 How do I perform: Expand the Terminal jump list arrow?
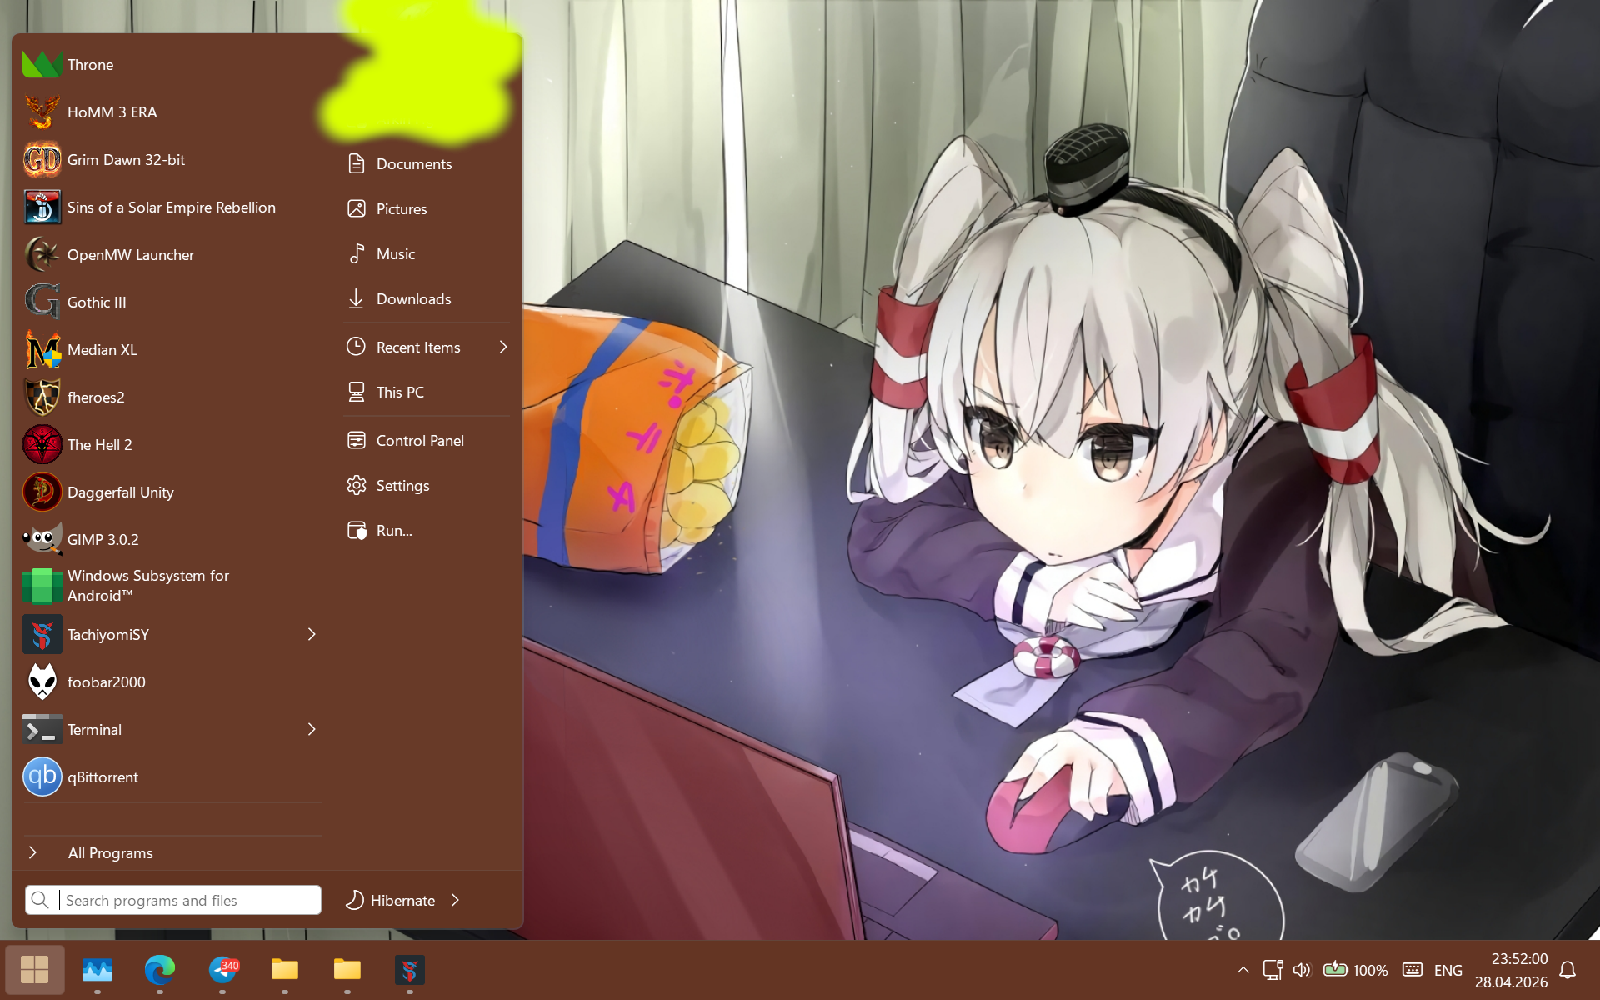[312, 730]
